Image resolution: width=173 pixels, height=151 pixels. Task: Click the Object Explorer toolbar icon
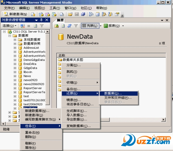tap(104, 14)
